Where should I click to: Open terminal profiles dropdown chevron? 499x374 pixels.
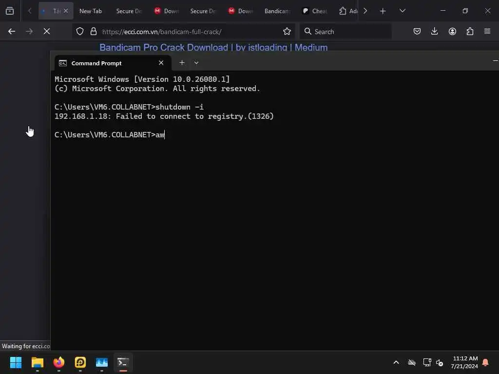coord(196,63)
